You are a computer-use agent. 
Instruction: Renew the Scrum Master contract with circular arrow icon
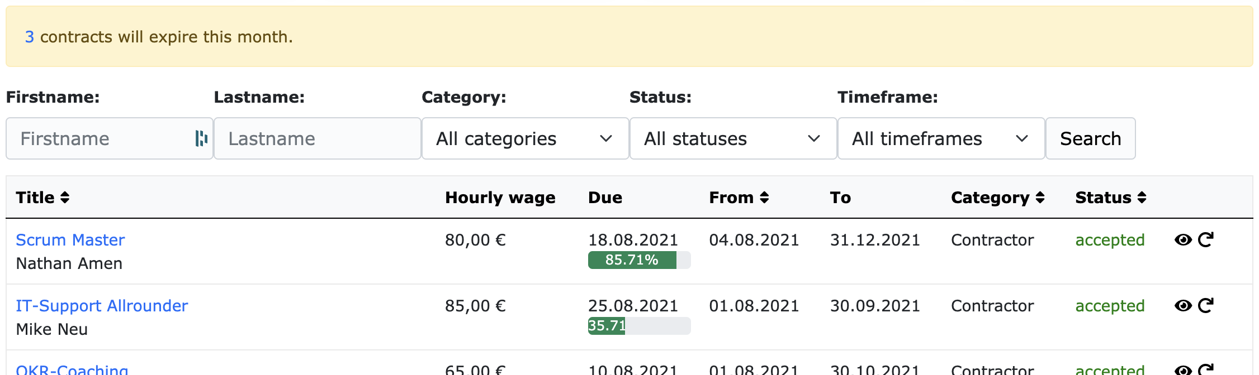1206,239
